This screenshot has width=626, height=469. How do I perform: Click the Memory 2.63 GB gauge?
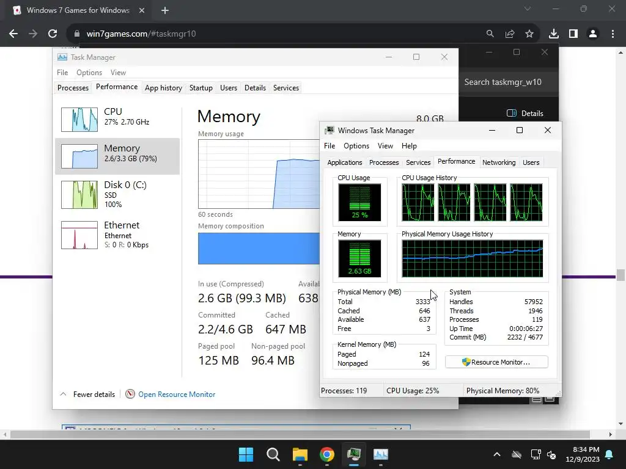pos(359,258)
